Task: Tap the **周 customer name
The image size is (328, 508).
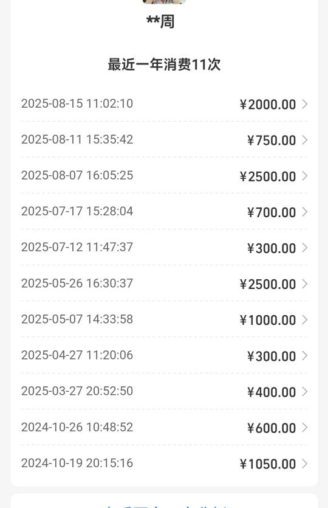Action: coord(160,21)
